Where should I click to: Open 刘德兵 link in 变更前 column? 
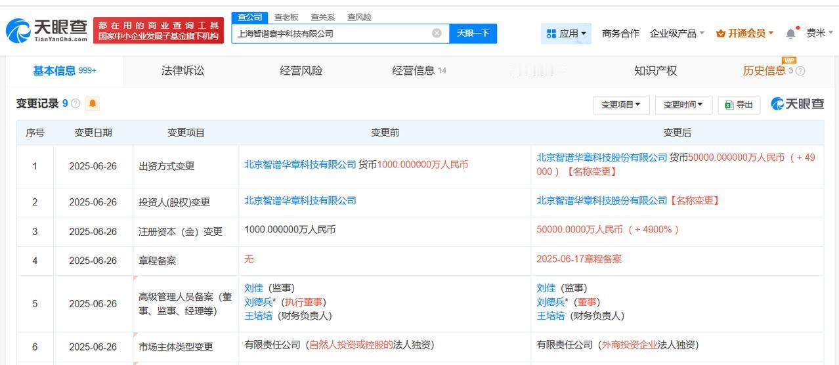click(x=258, y=302)
